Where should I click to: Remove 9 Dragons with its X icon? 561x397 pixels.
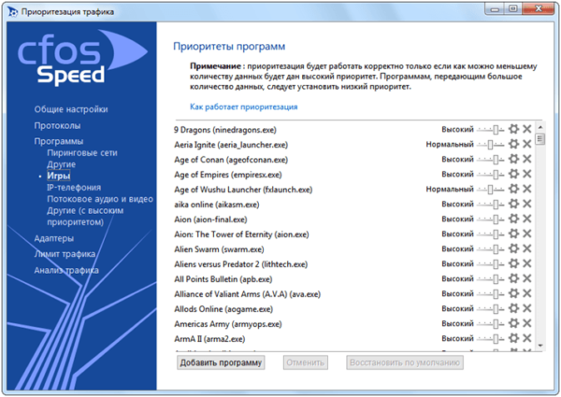click(527, 129)
